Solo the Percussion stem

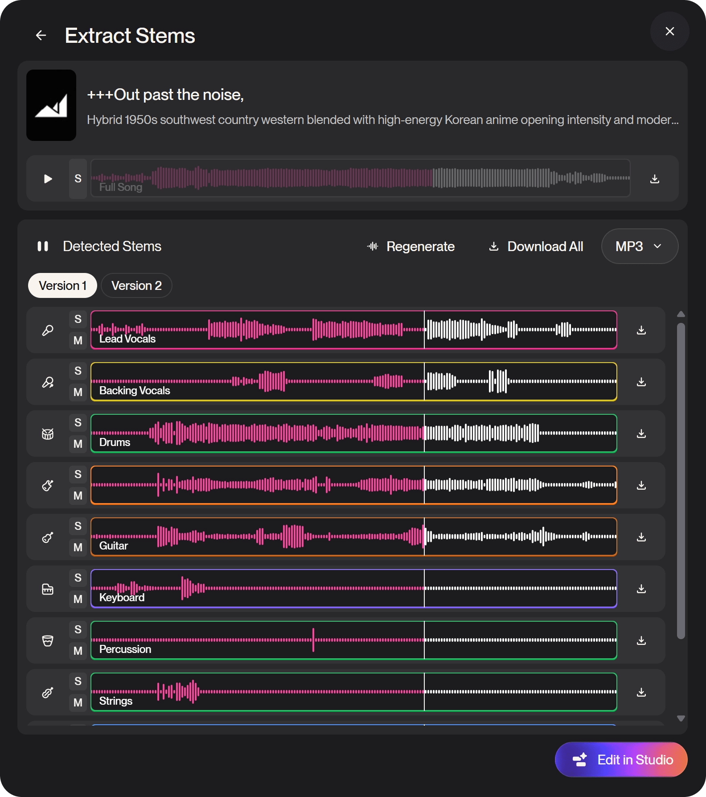point(78,629)
